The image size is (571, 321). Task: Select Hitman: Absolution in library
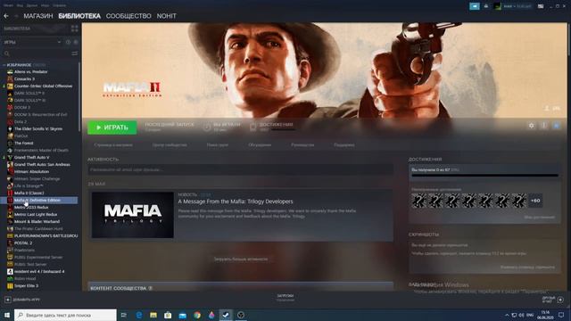click(31, 172)
